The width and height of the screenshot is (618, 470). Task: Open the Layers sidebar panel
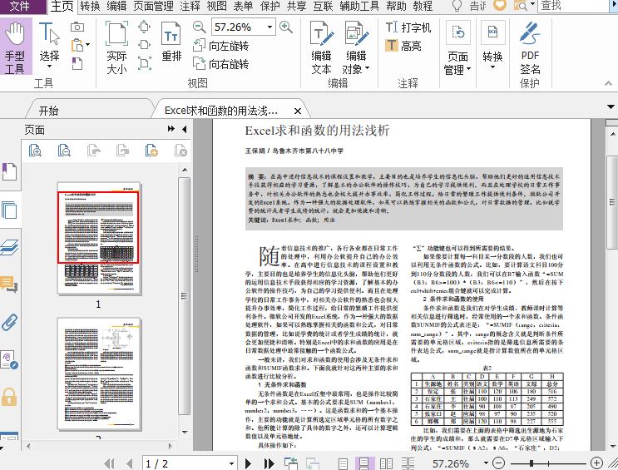point(9,248)
